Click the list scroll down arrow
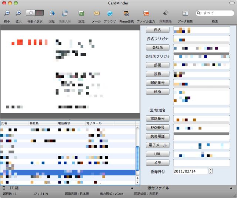The image size is (237, 198). click(x=137, y=182)
